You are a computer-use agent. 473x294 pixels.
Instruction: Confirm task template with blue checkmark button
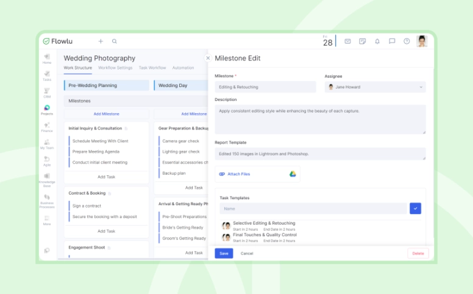pos(415,208)
